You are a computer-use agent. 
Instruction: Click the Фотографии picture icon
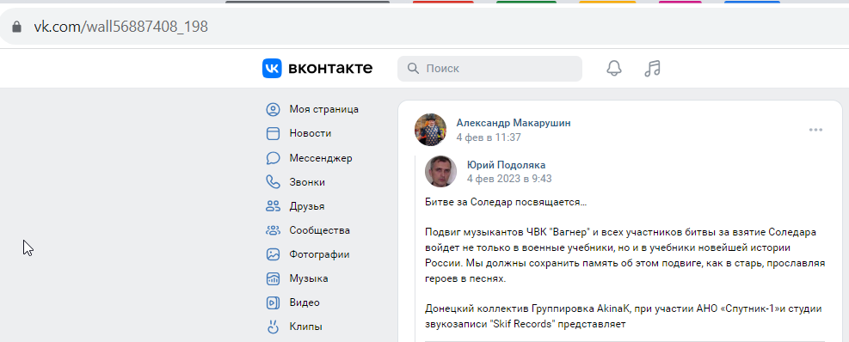[273, 254]
